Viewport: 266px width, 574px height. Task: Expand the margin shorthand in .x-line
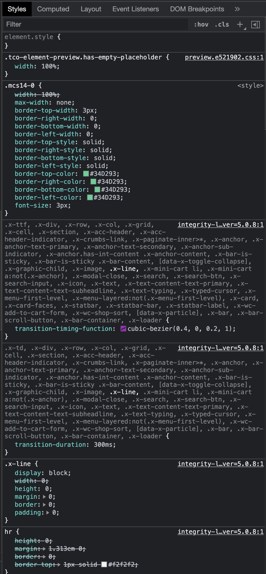coord(44,497)
